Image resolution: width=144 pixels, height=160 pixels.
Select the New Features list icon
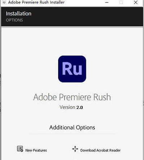(20, 149)
